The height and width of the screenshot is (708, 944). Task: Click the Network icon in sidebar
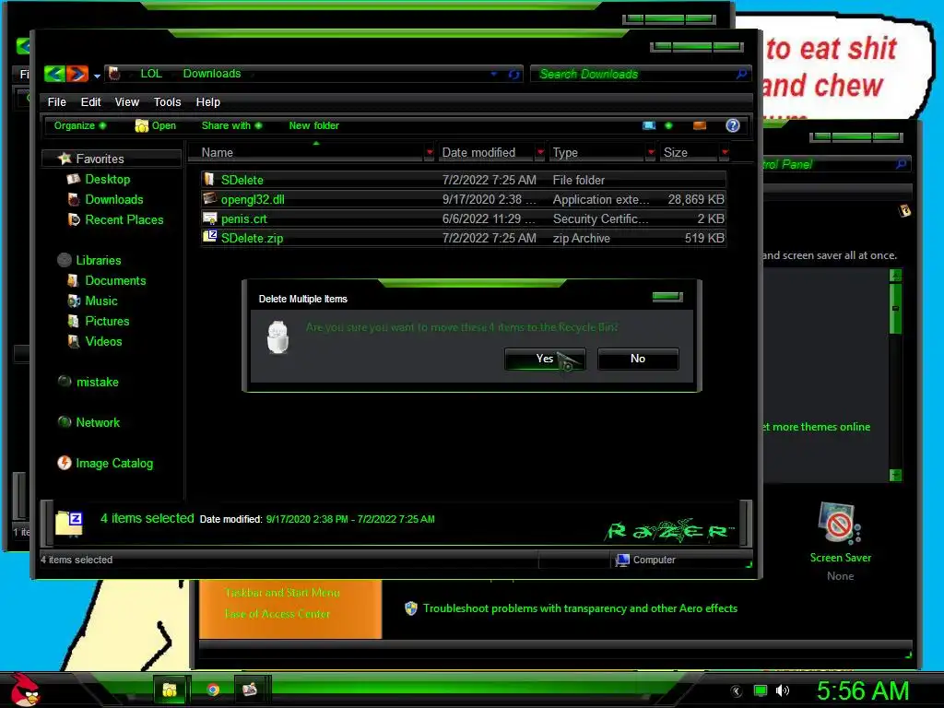65,422
